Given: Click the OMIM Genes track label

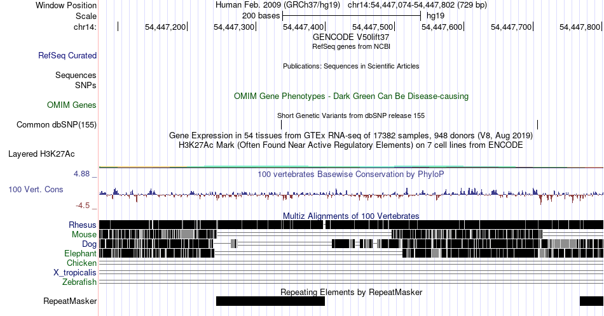Looking at the screenshot, I should coord(72,105).
